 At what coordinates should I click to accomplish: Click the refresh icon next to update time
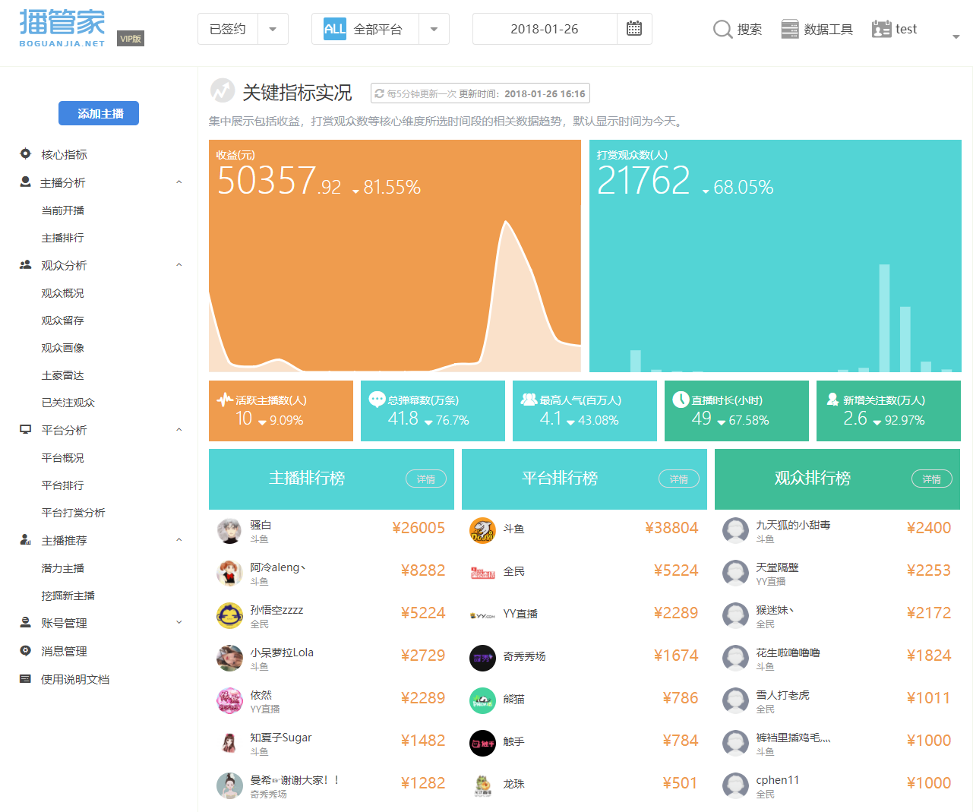[379, 93]
